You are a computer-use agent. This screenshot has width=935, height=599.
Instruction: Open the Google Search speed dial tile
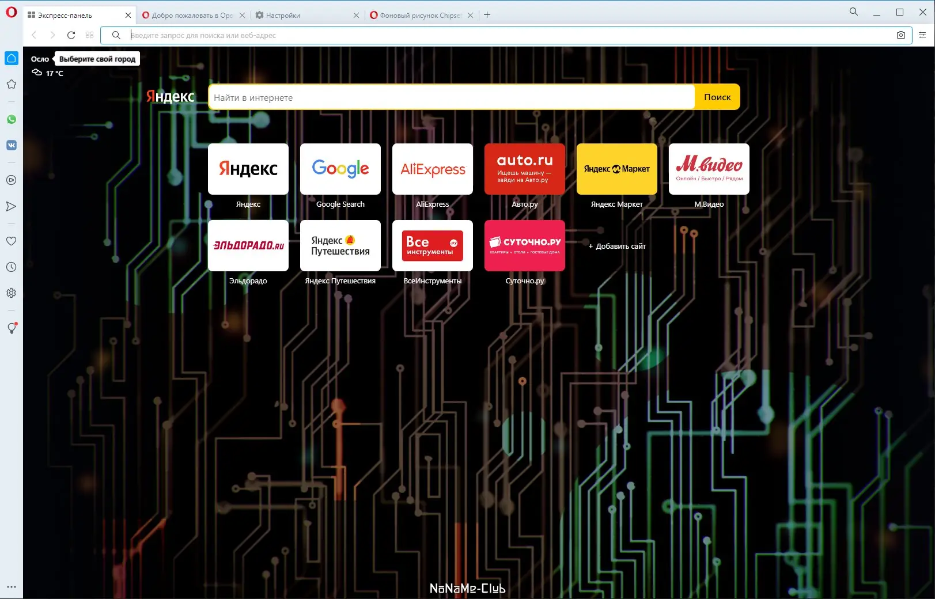(340, 169)
